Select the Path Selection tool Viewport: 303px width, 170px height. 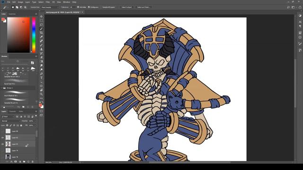(x=41, y=82)
